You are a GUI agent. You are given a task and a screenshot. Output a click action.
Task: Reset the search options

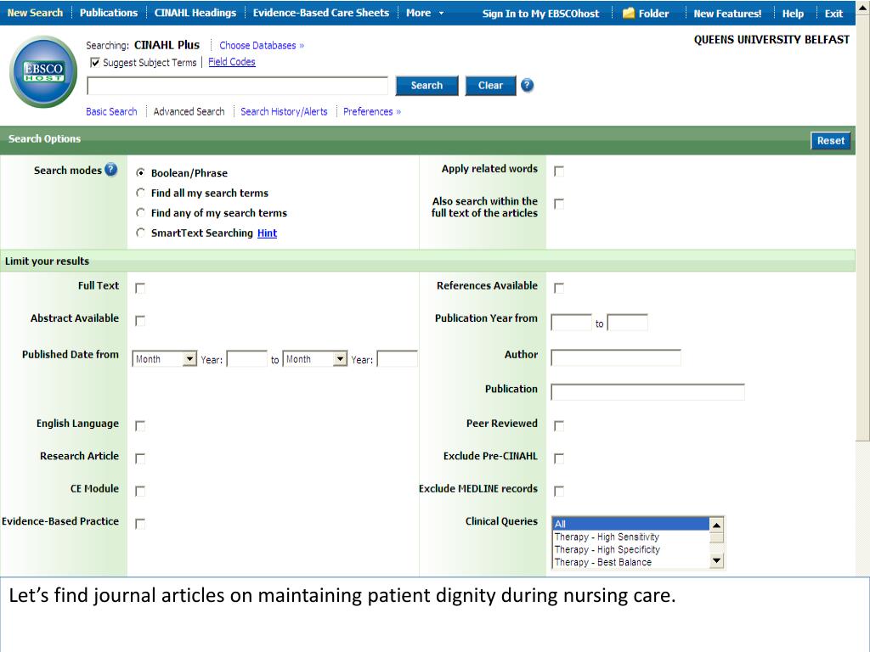[830, 141]
